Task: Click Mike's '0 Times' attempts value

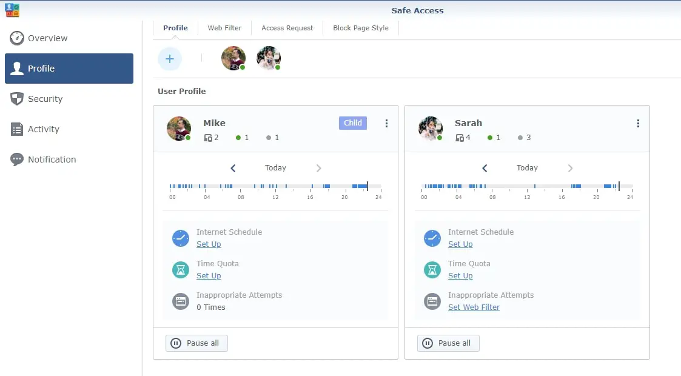Action: [x=210, y=307]
